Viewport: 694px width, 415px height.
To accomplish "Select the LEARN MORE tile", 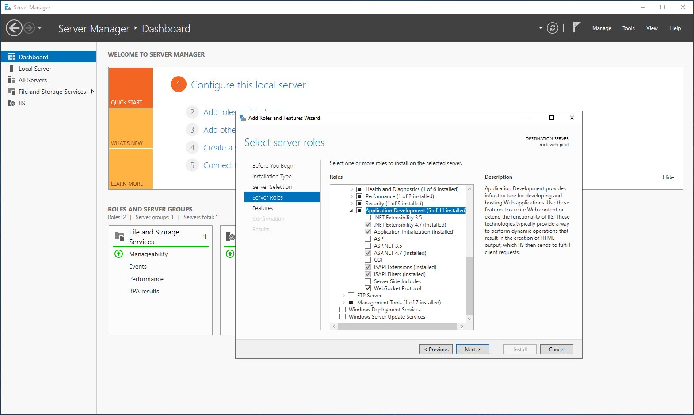I will pyautogui.click(x=130, y=169).
